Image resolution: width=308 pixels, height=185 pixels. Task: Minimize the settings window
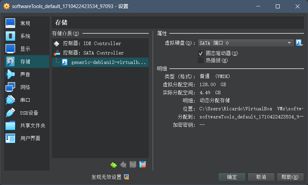[258, 6]
